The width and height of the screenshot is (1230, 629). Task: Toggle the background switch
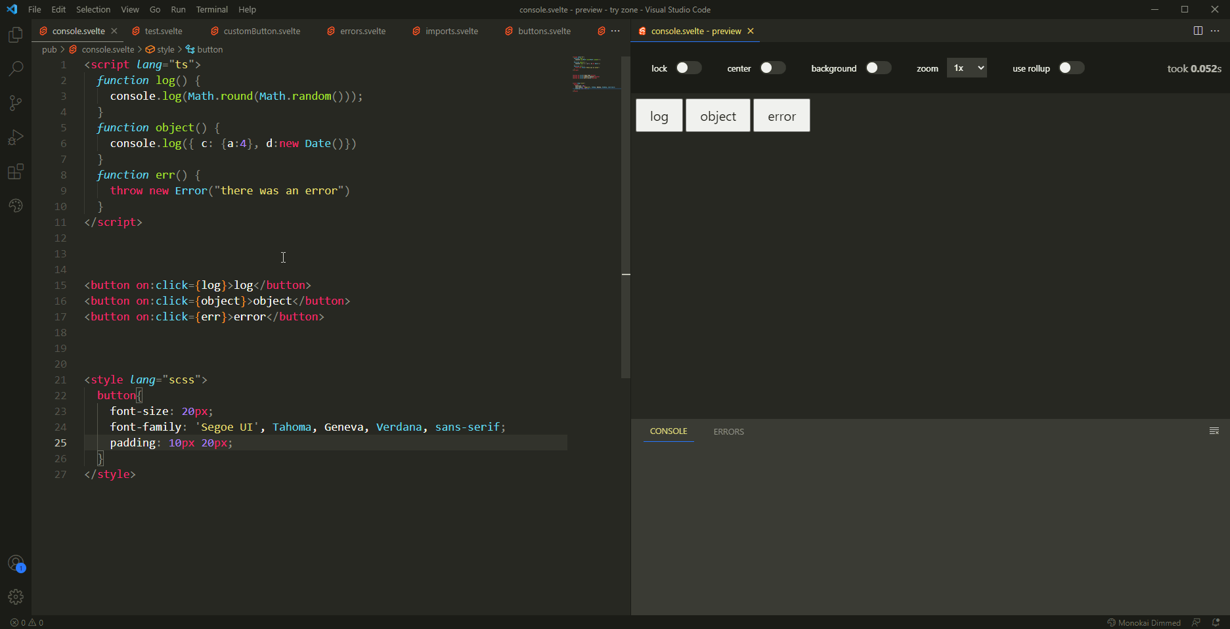click(878, 68)
